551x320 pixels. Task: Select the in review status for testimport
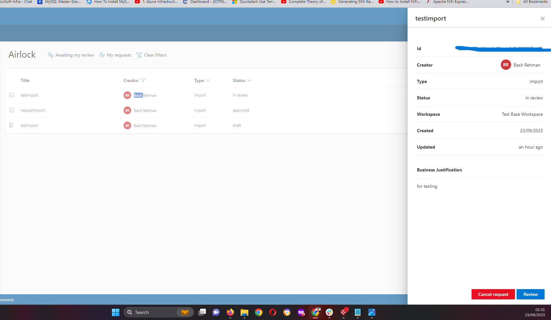240,95
